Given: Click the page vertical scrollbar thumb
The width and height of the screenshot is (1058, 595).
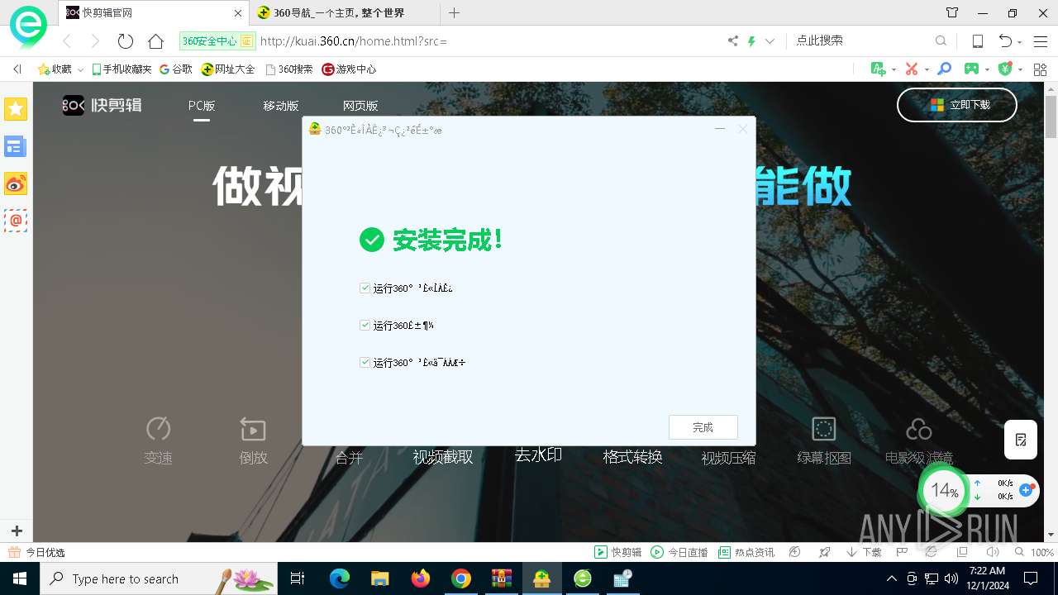Looking at the screenshot, I should (1051, 117).
